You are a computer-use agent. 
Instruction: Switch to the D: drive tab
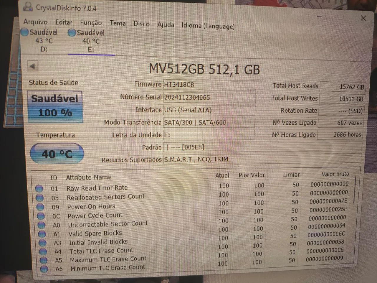click(44, 41)
